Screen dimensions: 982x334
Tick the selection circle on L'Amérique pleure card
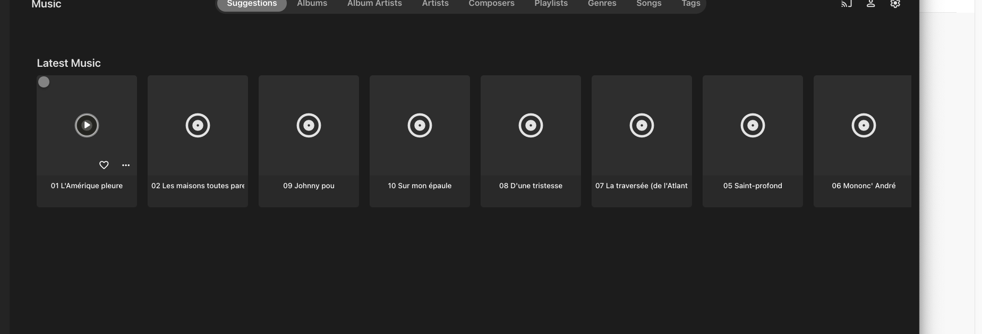click(44, 82)
